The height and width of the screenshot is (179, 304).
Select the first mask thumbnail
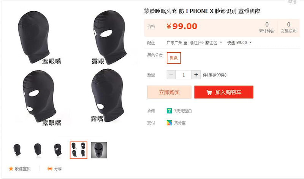click(x=17, y=150)
